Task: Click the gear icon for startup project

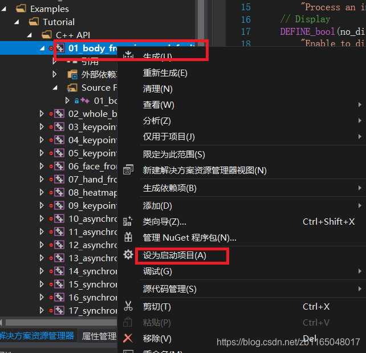Action: (x=128, y=254)
